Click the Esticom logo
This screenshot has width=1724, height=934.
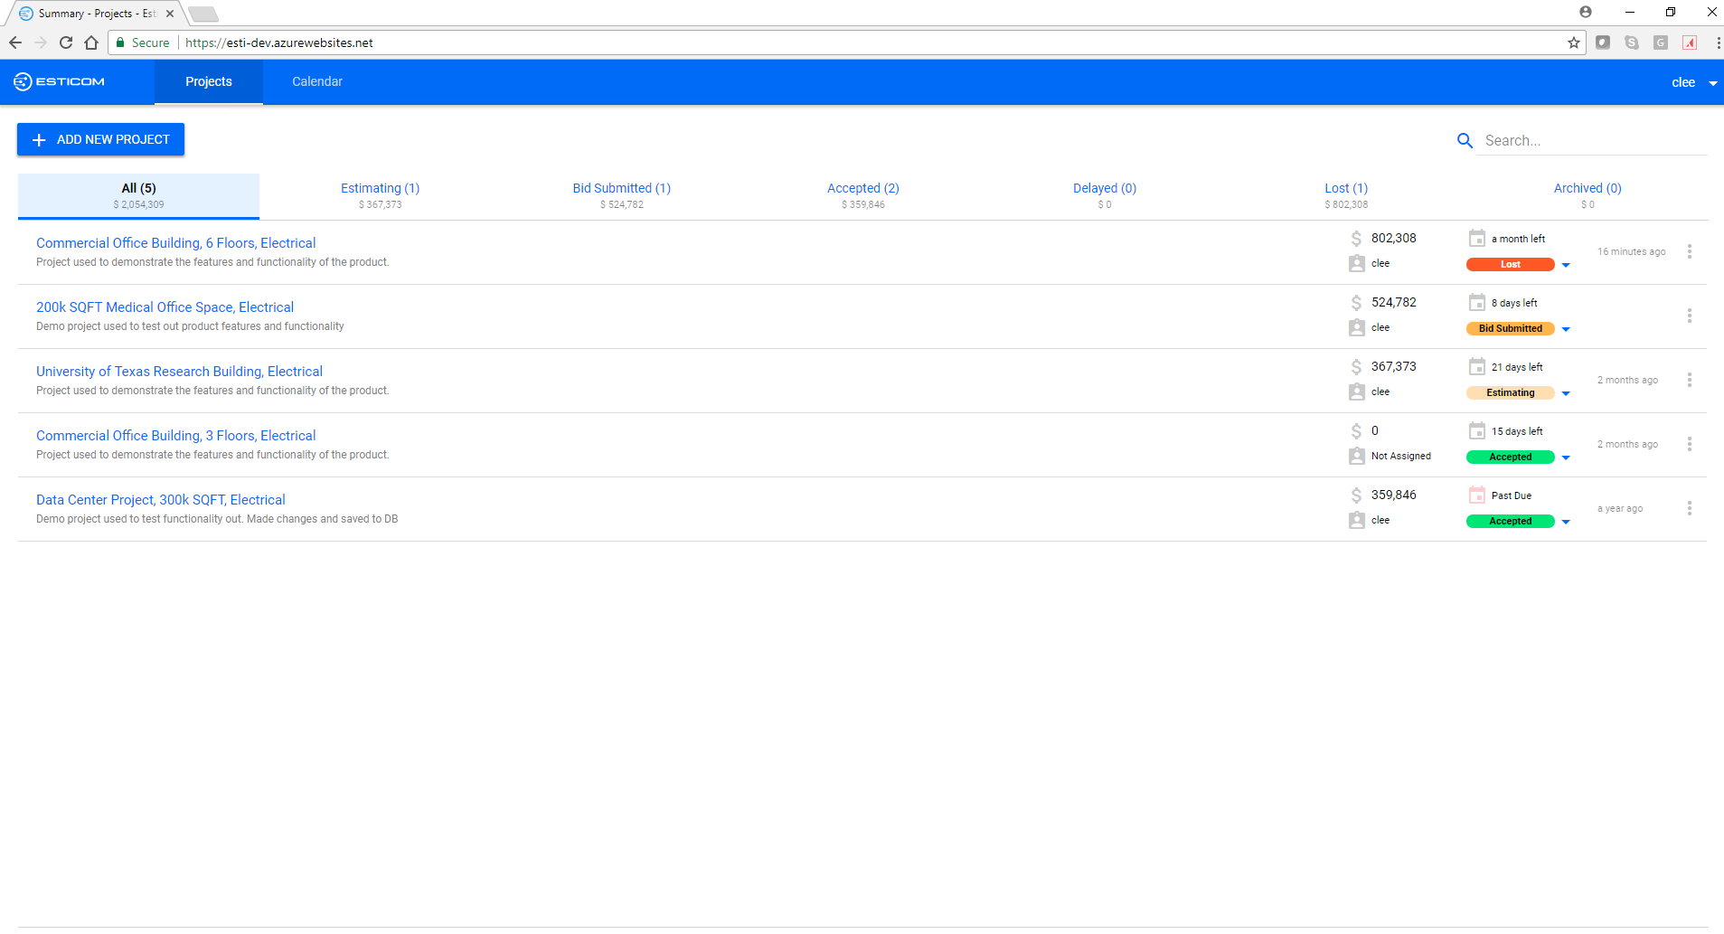coord(59,81)
